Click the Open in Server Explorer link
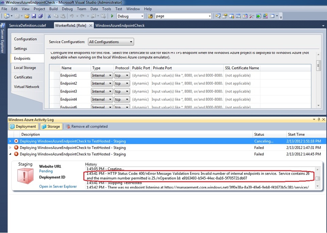Screen dimensions: 327x233 58,186
